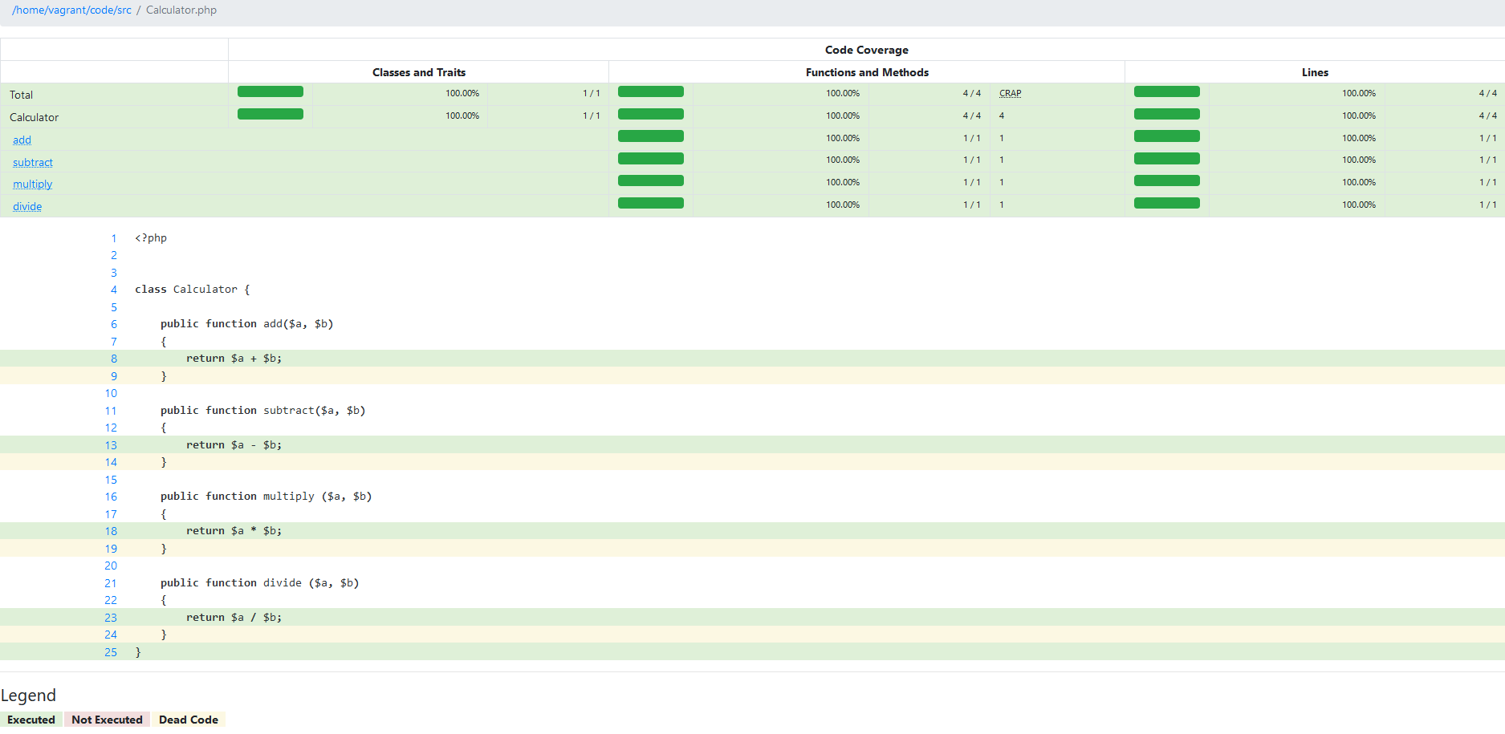1505x734 pixels.
Task: Select the Lines column header
Action: 1315,72
